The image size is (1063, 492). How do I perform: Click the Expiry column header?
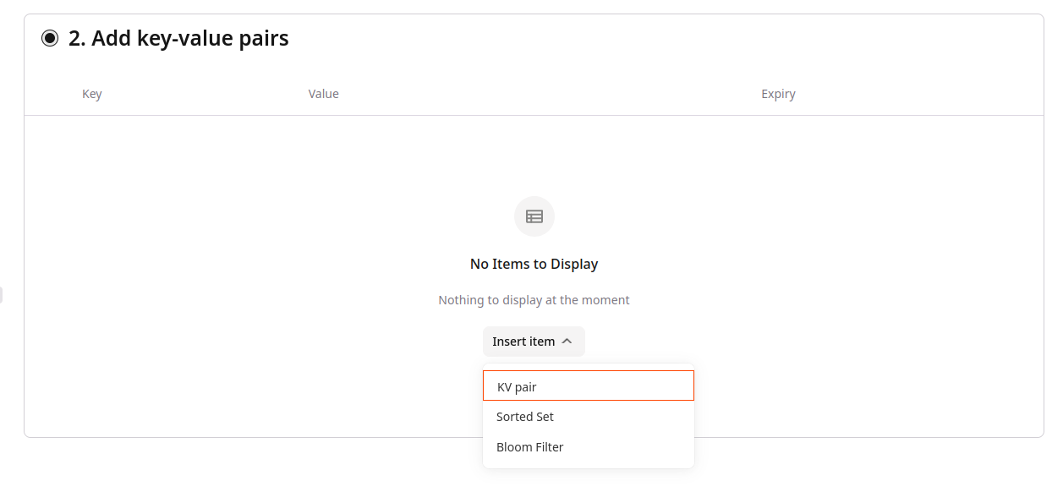[778, 94]
